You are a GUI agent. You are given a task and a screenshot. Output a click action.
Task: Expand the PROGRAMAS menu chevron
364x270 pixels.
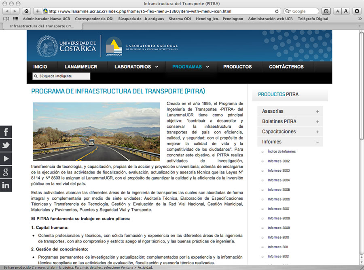pyautogui.click(x=207, y=67)
